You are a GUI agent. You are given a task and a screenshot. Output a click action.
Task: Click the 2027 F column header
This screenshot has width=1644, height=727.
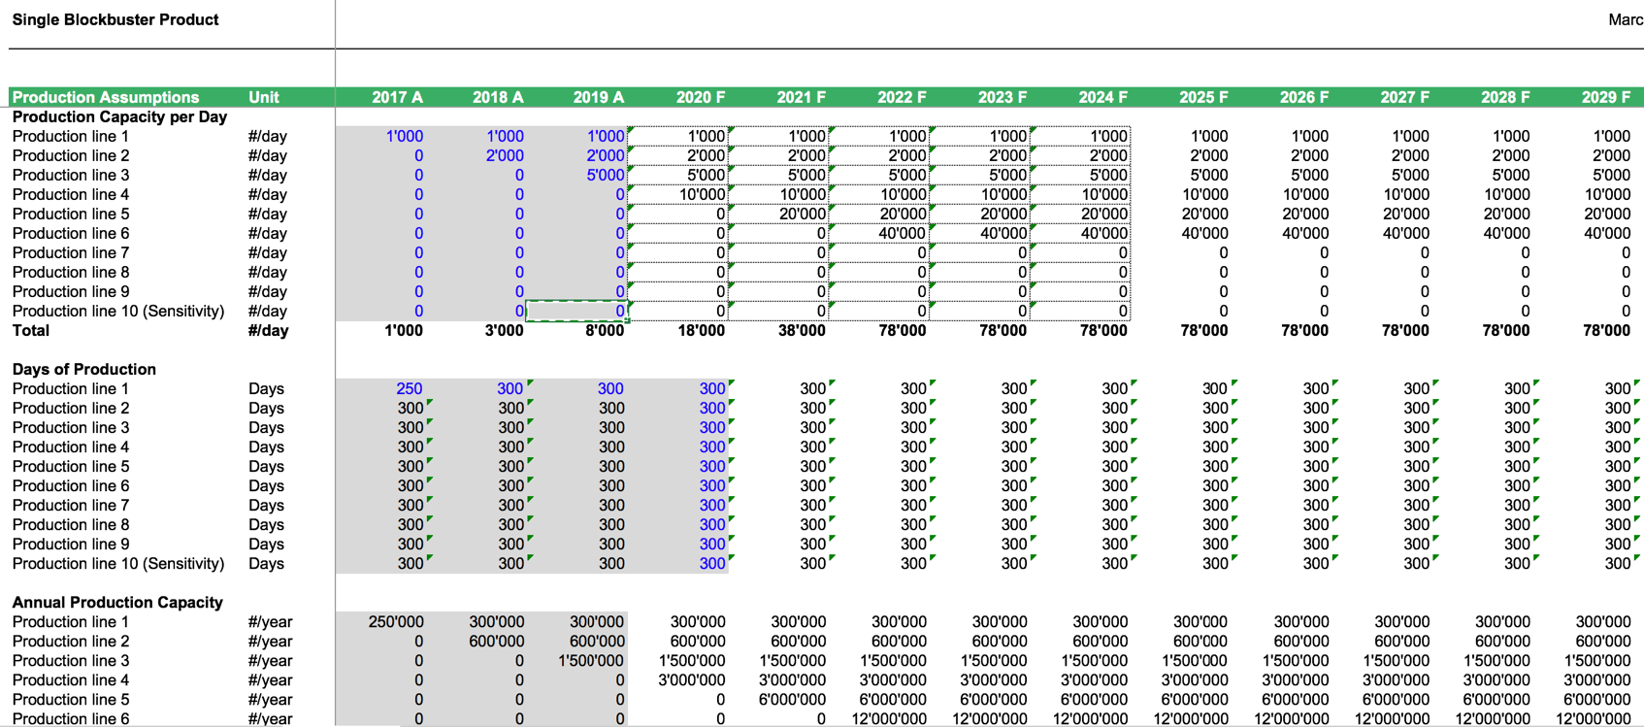click(x=1404, y=97)
